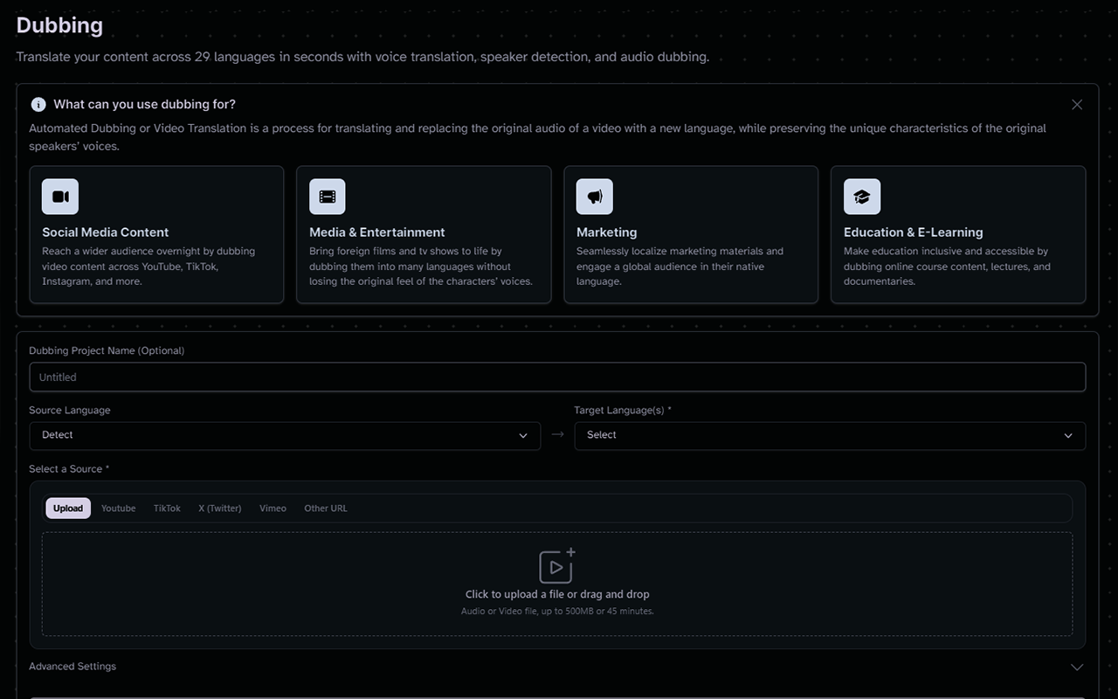
Task: Click the info icon next to dubbing question
Action: tap(38, 104)
